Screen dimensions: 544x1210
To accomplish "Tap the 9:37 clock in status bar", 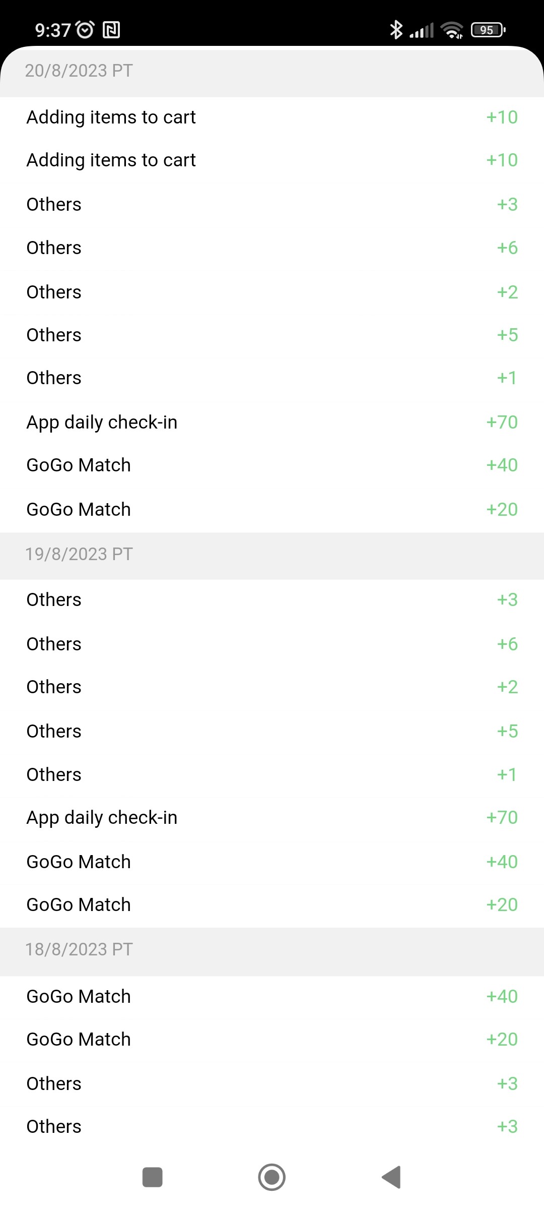I will click(52, 30).
